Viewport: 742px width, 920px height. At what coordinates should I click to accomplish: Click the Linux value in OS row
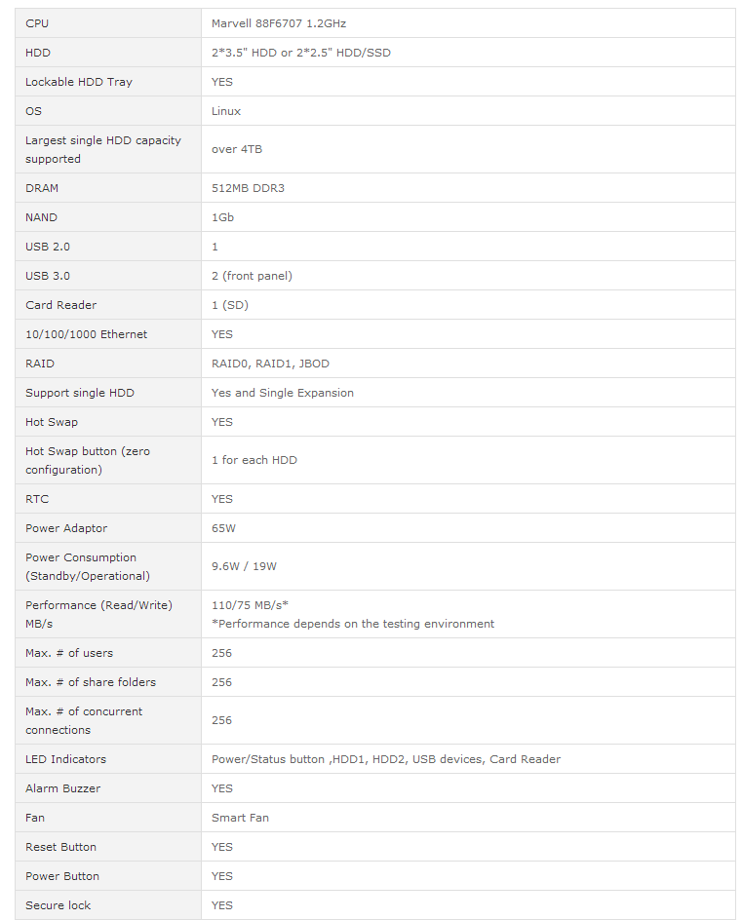point(226,111)
